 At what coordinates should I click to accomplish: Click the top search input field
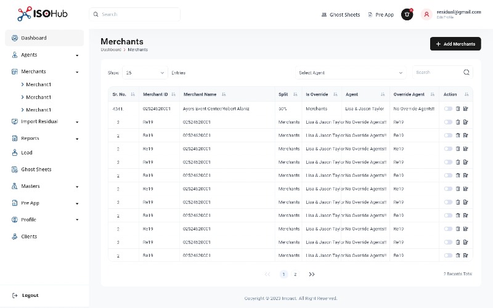pos(134,14)
